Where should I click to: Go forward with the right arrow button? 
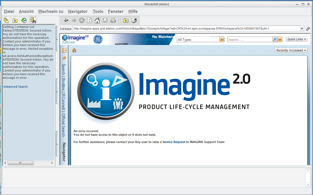(x=74, y=20)
